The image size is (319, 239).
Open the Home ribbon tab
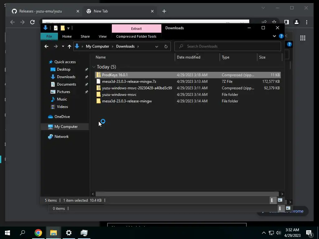click(x=67, y=36)
